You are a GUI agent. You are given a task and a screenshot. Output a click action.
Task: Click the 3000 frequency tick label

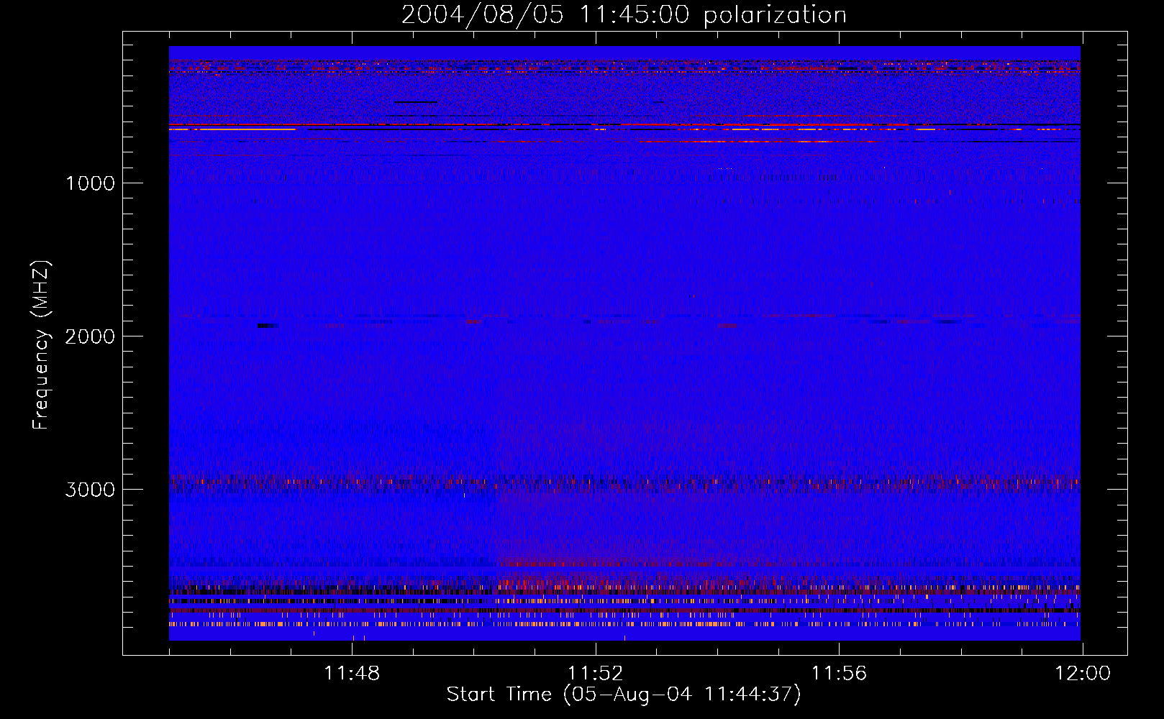(x=90, y=490)
